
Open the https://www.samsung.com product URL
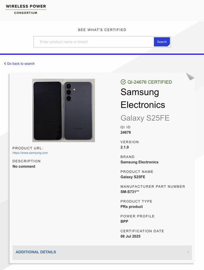[x=30, y=153]
